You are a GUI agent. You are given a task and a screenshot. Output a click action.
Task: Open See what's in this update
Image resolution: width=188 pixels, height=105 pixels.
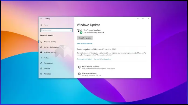(102, 59)
